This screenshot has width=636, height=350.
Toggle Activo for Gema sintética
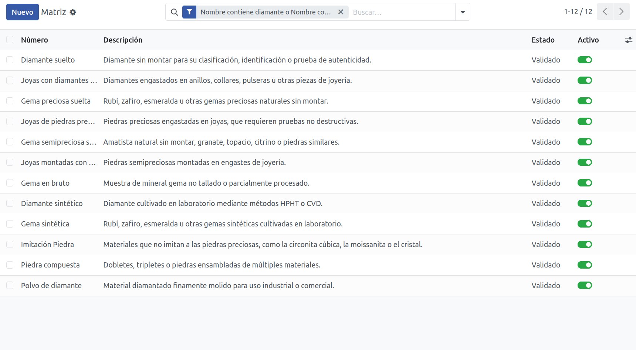click(585, 224)
